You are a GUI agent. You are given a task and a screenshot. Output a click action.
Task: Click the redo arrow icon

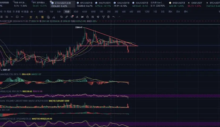119,17
